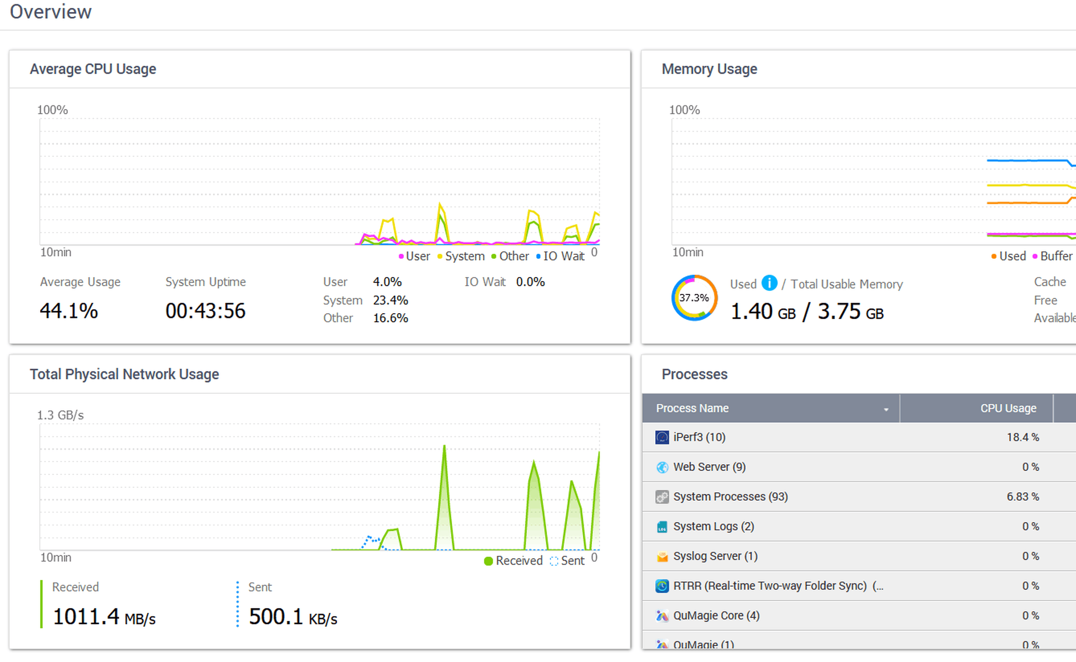Toggle the System series in CPU legend
The width and height of the screenshot is (1076, 662).
point(461,256)
